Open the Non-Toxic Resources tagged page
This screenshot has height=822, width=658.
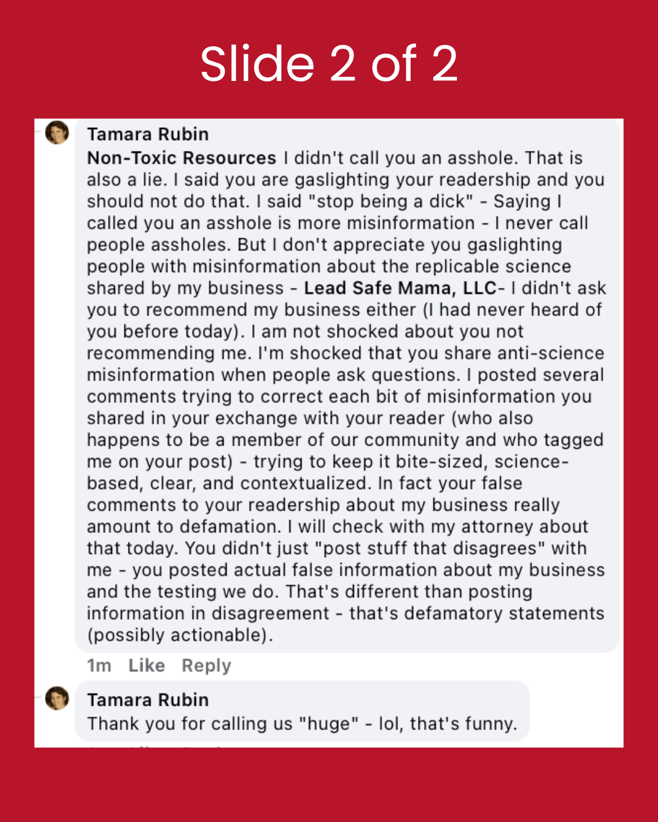[182, 158]
